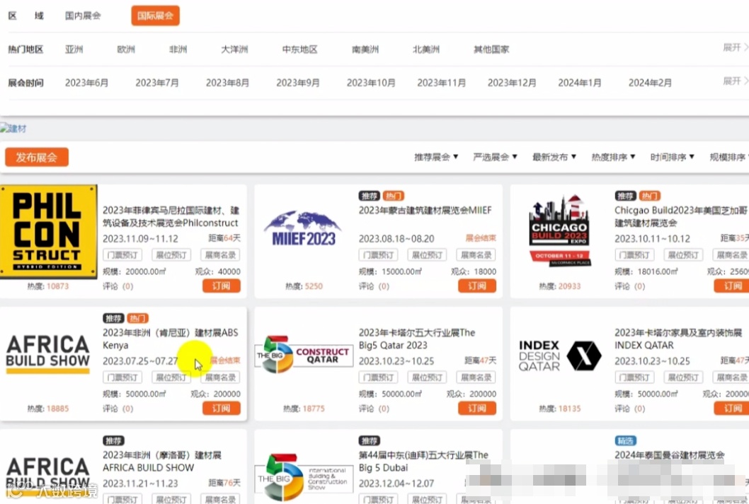Select the 国内展会 tab

click(83, 16)
